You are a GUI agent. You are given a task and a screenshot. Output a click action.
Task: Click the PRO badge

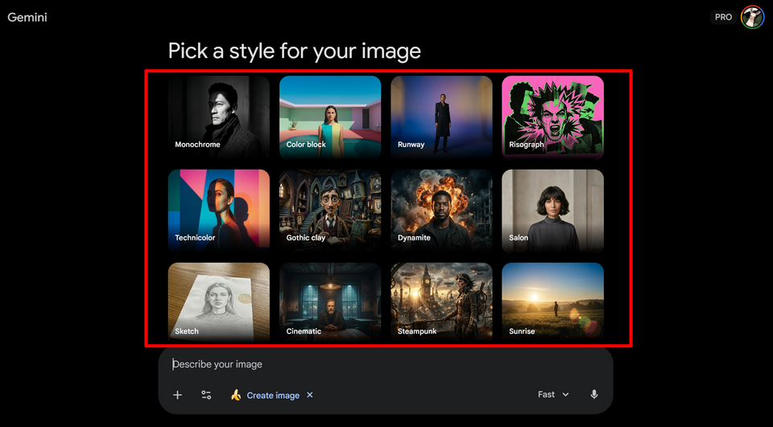tap(723, 17)
